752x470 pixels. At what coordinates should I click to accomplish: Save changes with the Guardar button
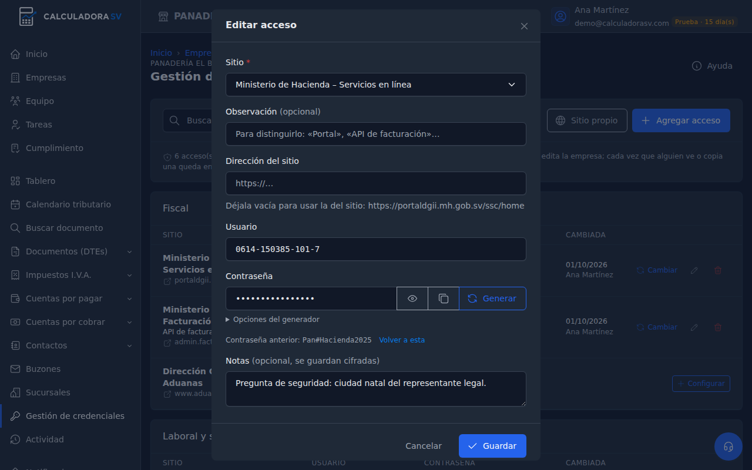pyautogui.click(x=492, y=446)
